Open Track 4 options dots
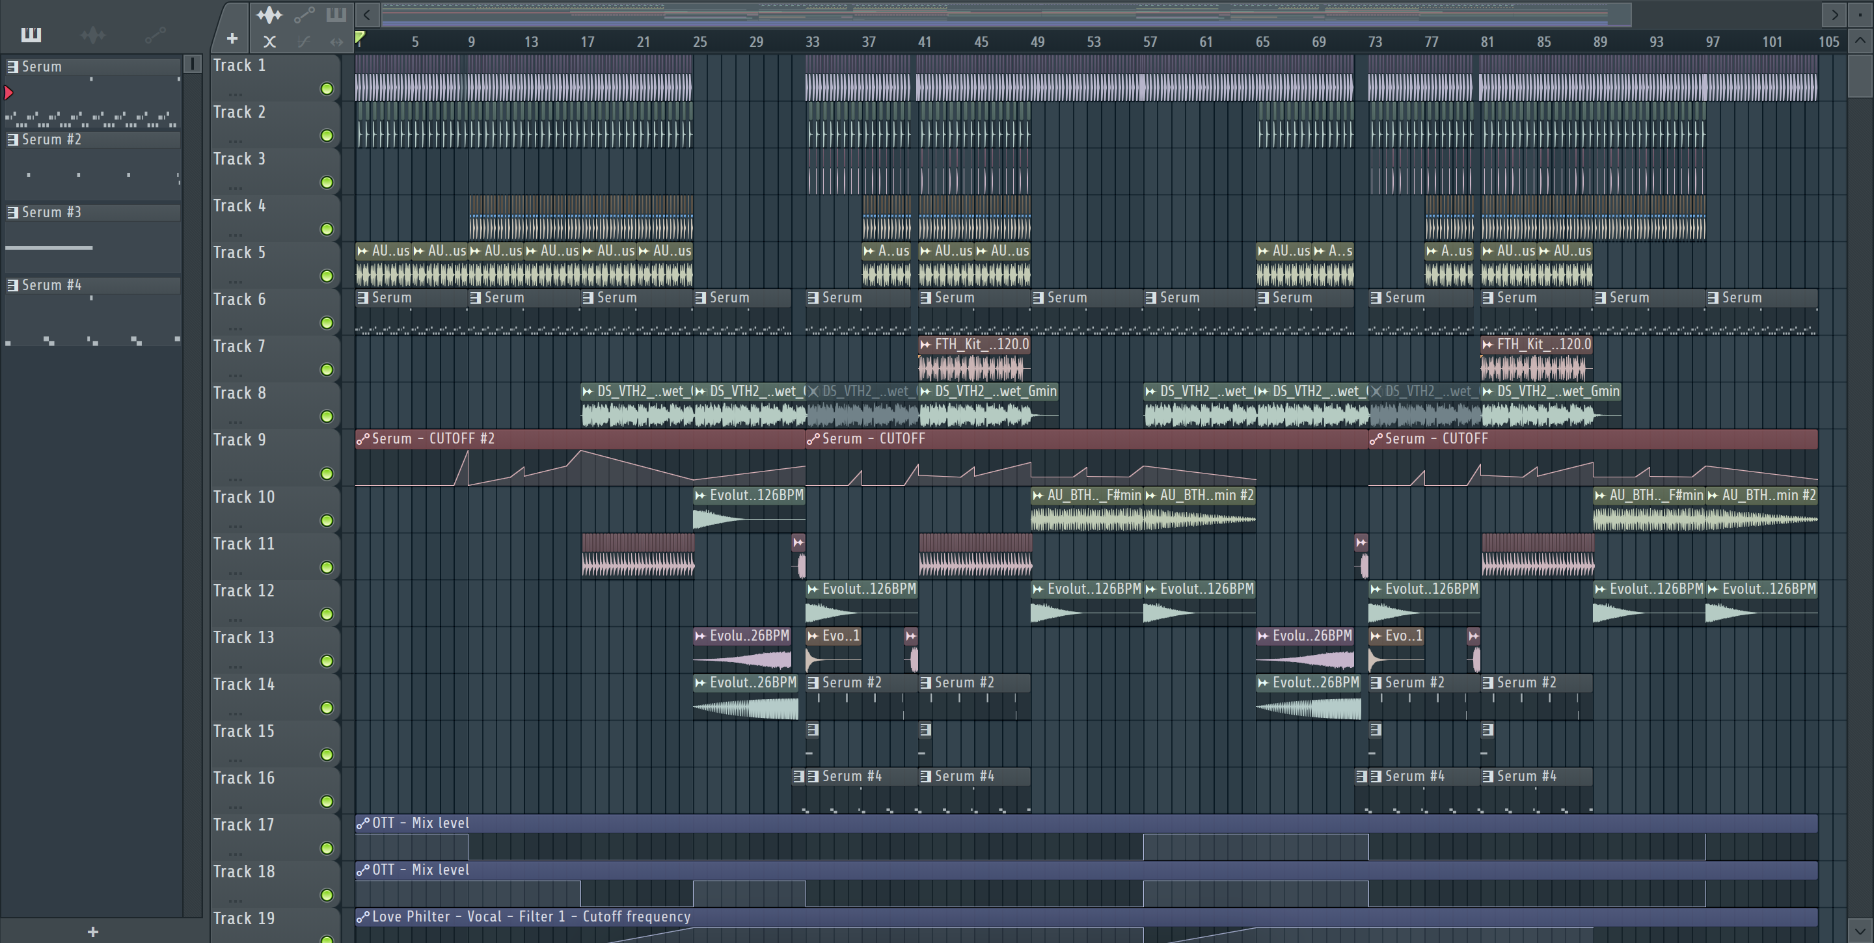The height and width of the screenshot is (943, 1874). pyautogui.click(x=235, y=235)
